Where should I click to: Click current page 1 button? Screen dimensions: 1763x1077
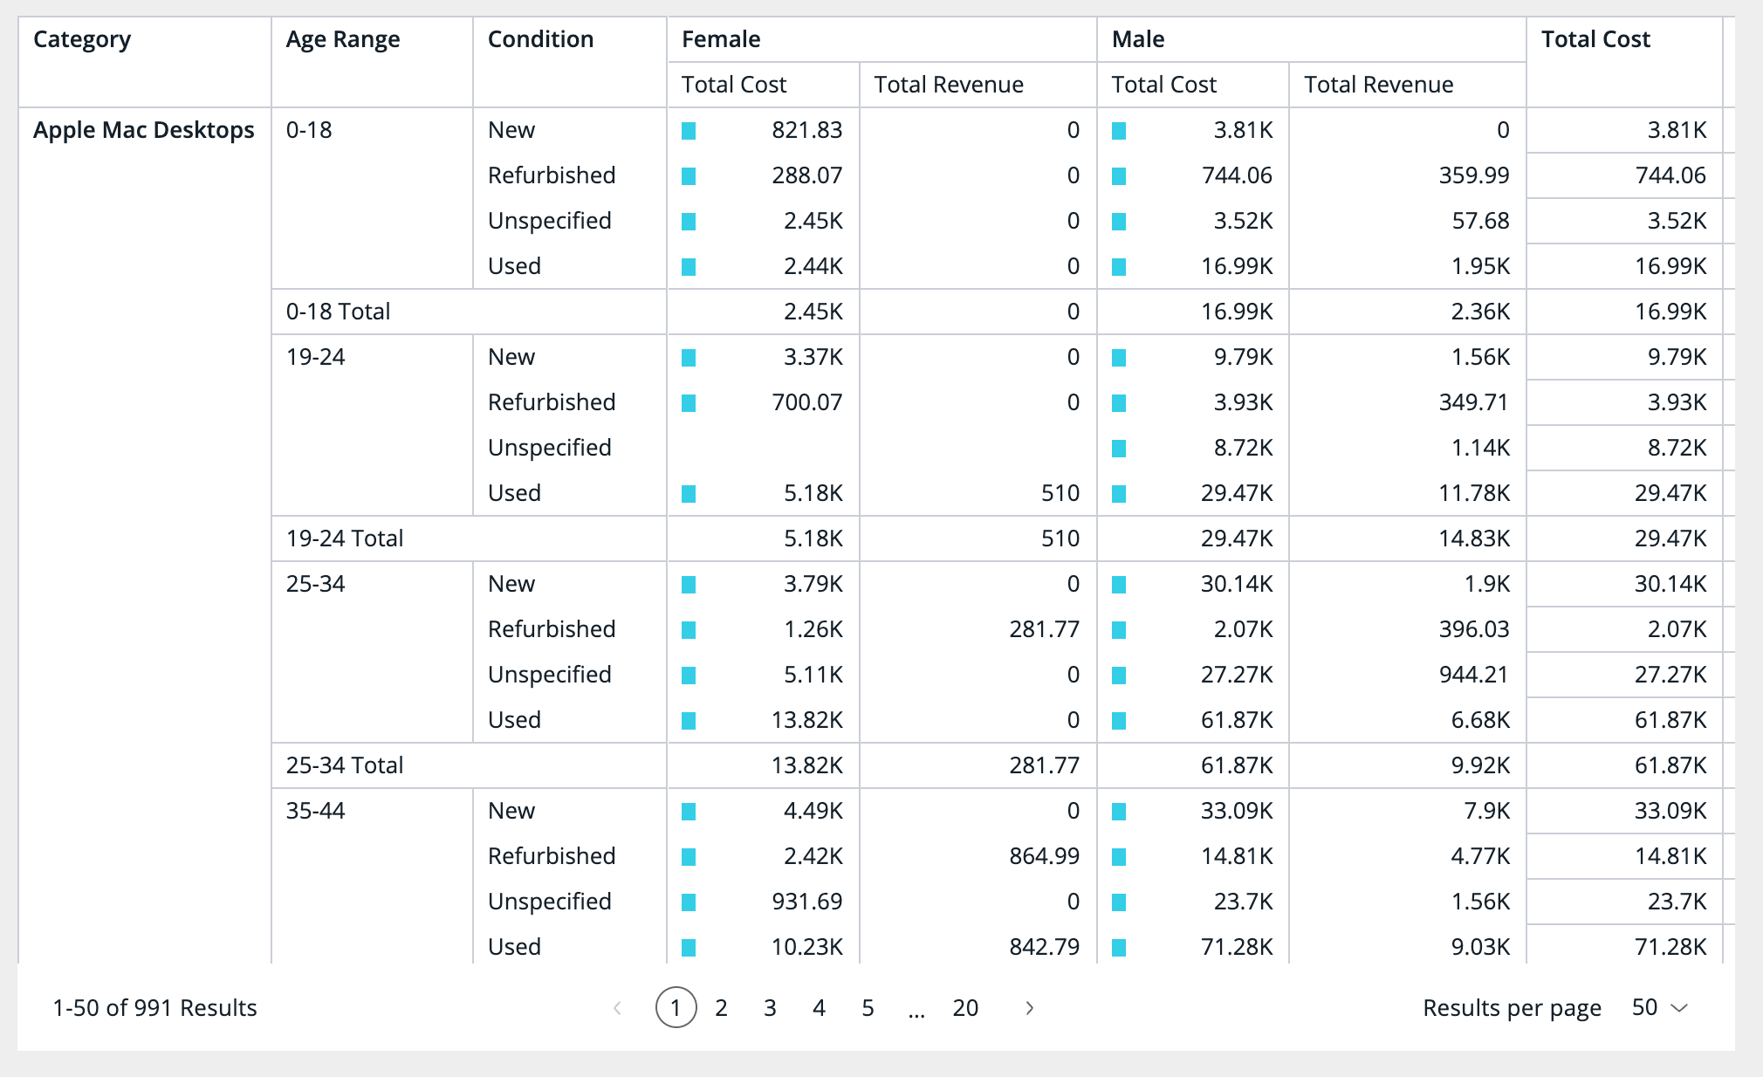pyautogui.click(x=676, y=1008)
